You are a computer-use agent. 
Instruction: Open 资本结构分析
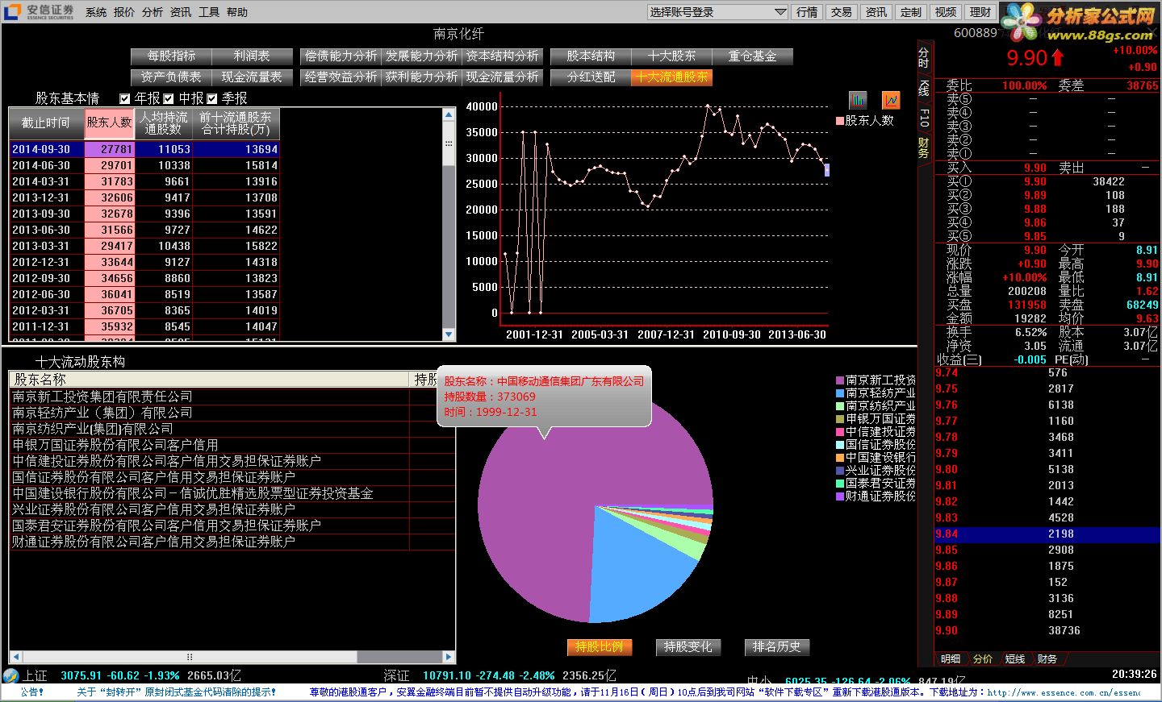pyautogui.click(x=502, y=56)
